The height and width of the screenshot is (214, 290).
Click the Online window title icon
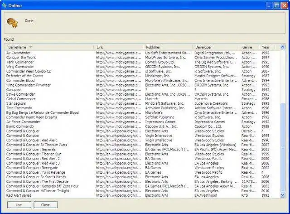5,5
